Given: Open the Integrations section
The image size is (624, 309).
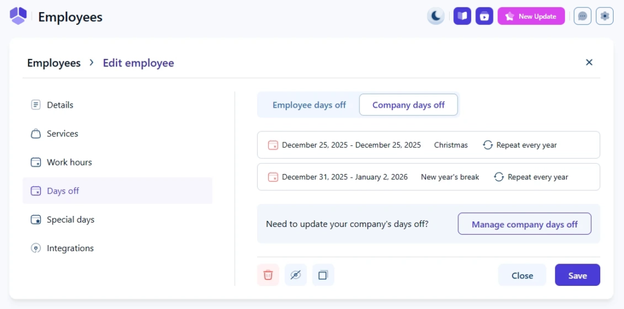Looking at the screenshot, I should click(70, 248).
